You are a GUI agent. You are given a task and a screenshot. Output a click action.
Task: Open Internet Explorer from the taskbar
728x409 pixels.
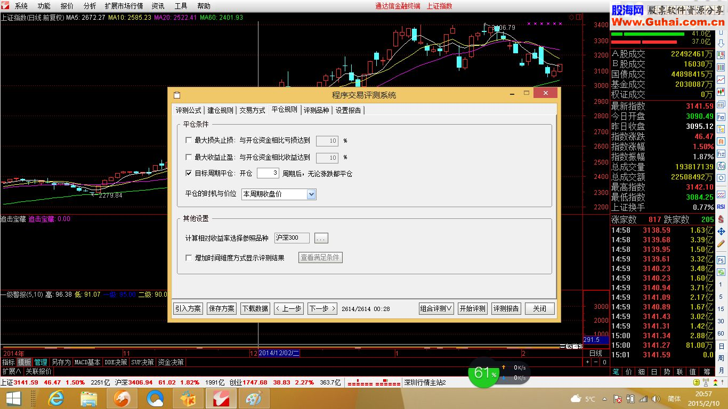tap(55, 398)
